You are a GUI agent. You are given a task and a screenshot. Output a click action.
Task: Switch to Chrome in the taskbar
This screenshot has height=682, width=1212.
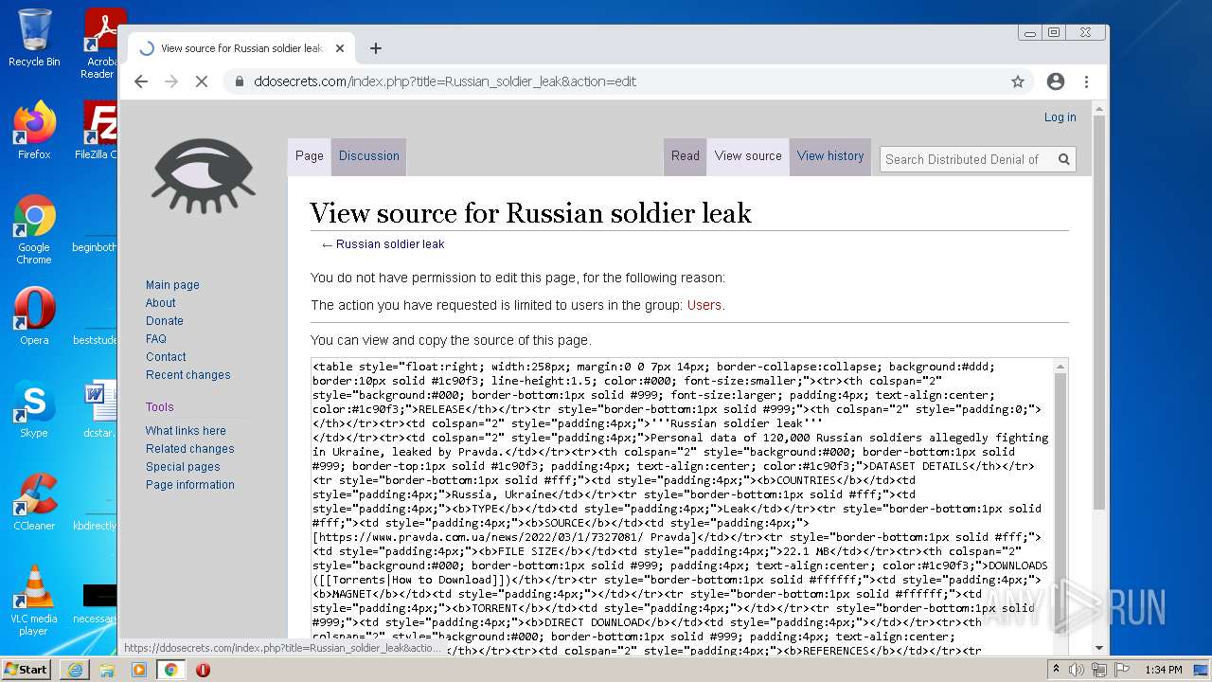click(170, 670)
